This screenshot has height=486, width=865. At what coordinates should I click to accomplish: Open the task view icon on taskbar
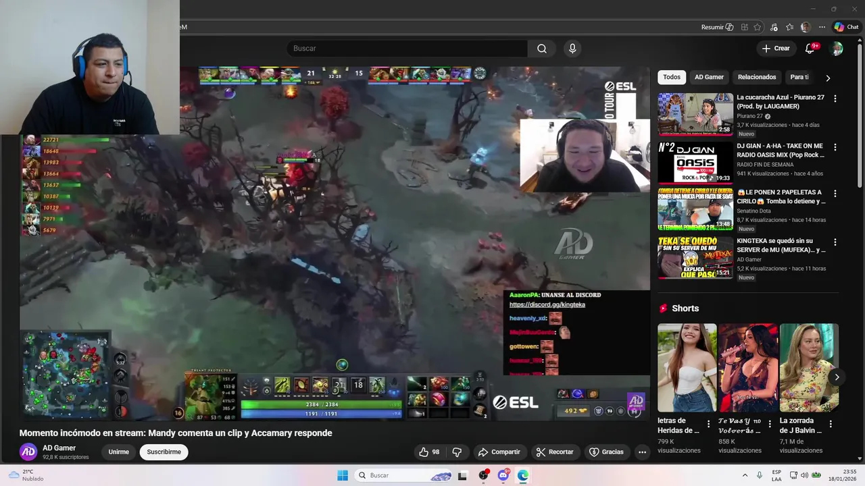tap(463, 475)
